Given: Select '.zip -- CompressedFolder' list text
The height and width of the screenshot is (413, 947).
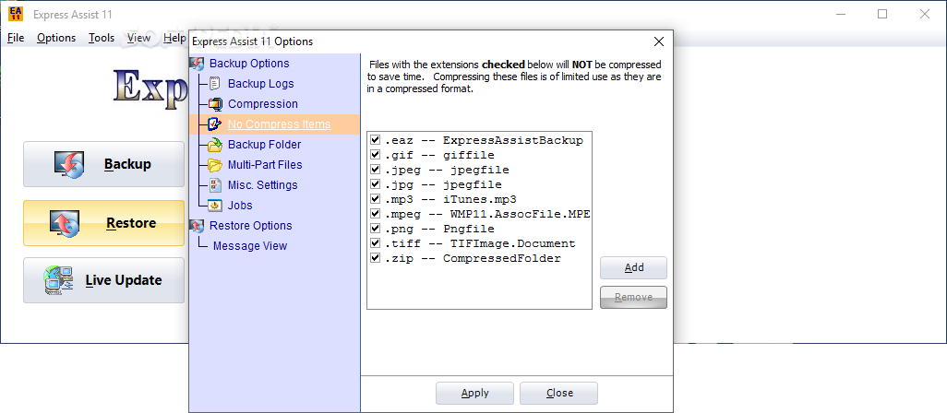Looking at the screenshot, I should (473, 258).
